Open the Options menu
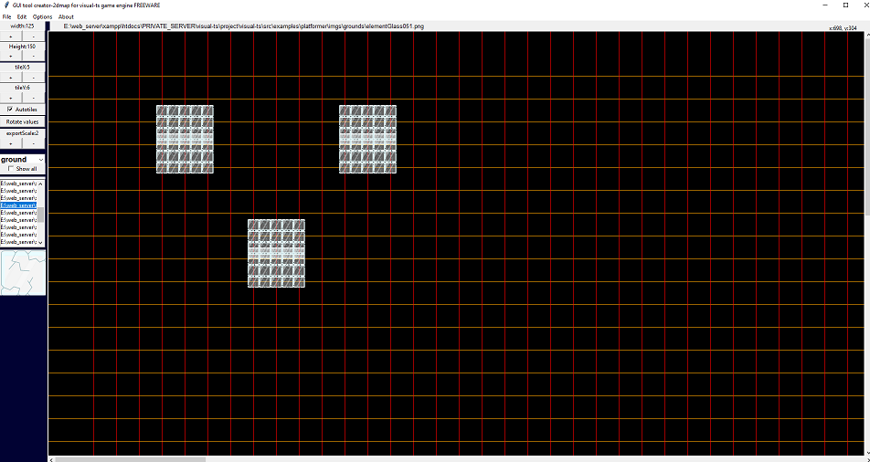The height and width of the screenshot is (462, 870). pos(42,17)
